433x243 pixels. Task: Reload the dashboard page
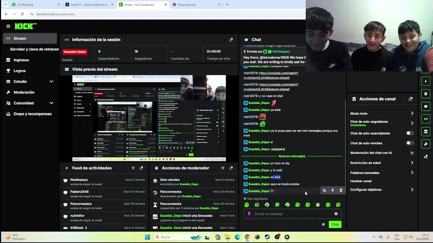click(x=22, y=14)
